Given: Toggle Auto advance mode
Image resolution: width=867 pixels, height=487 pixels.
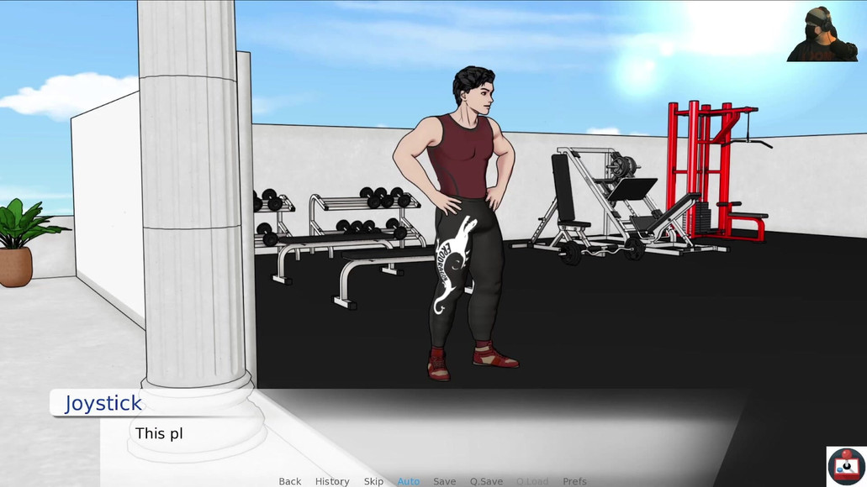Looking at the screenshot, I should coord(408,481).
